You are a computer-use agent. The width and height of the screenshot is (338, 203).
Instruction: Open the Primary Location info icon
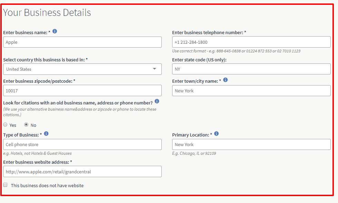(x=217, y=134)
